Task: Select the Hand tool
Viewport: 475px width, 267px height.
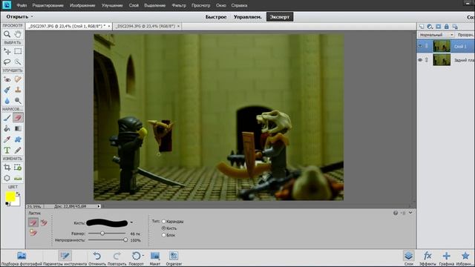Action: pyautogui.click(x=18, y=34)
